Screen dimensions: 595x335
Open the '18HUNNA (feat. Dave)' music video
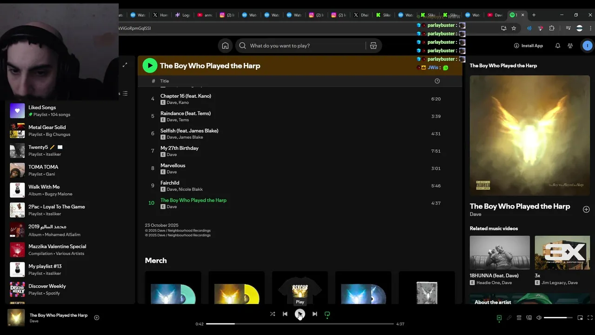(x=500, y=252)
